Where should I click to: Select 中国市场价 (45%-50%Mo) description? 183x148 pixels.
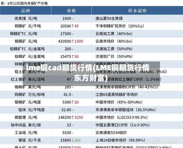[x=119, y=102]
